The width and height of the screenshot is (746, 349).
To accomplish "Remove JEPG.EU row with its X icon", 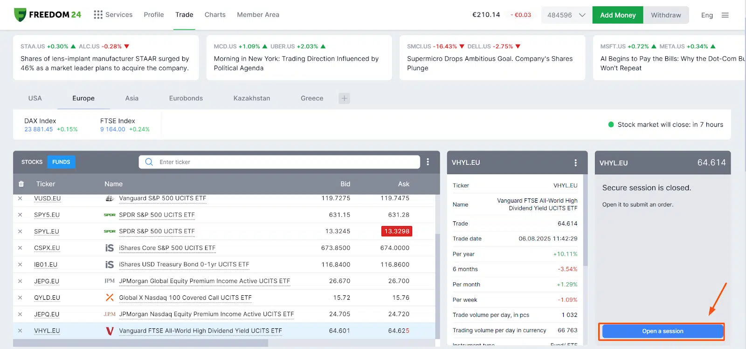I will pos(20,281).
